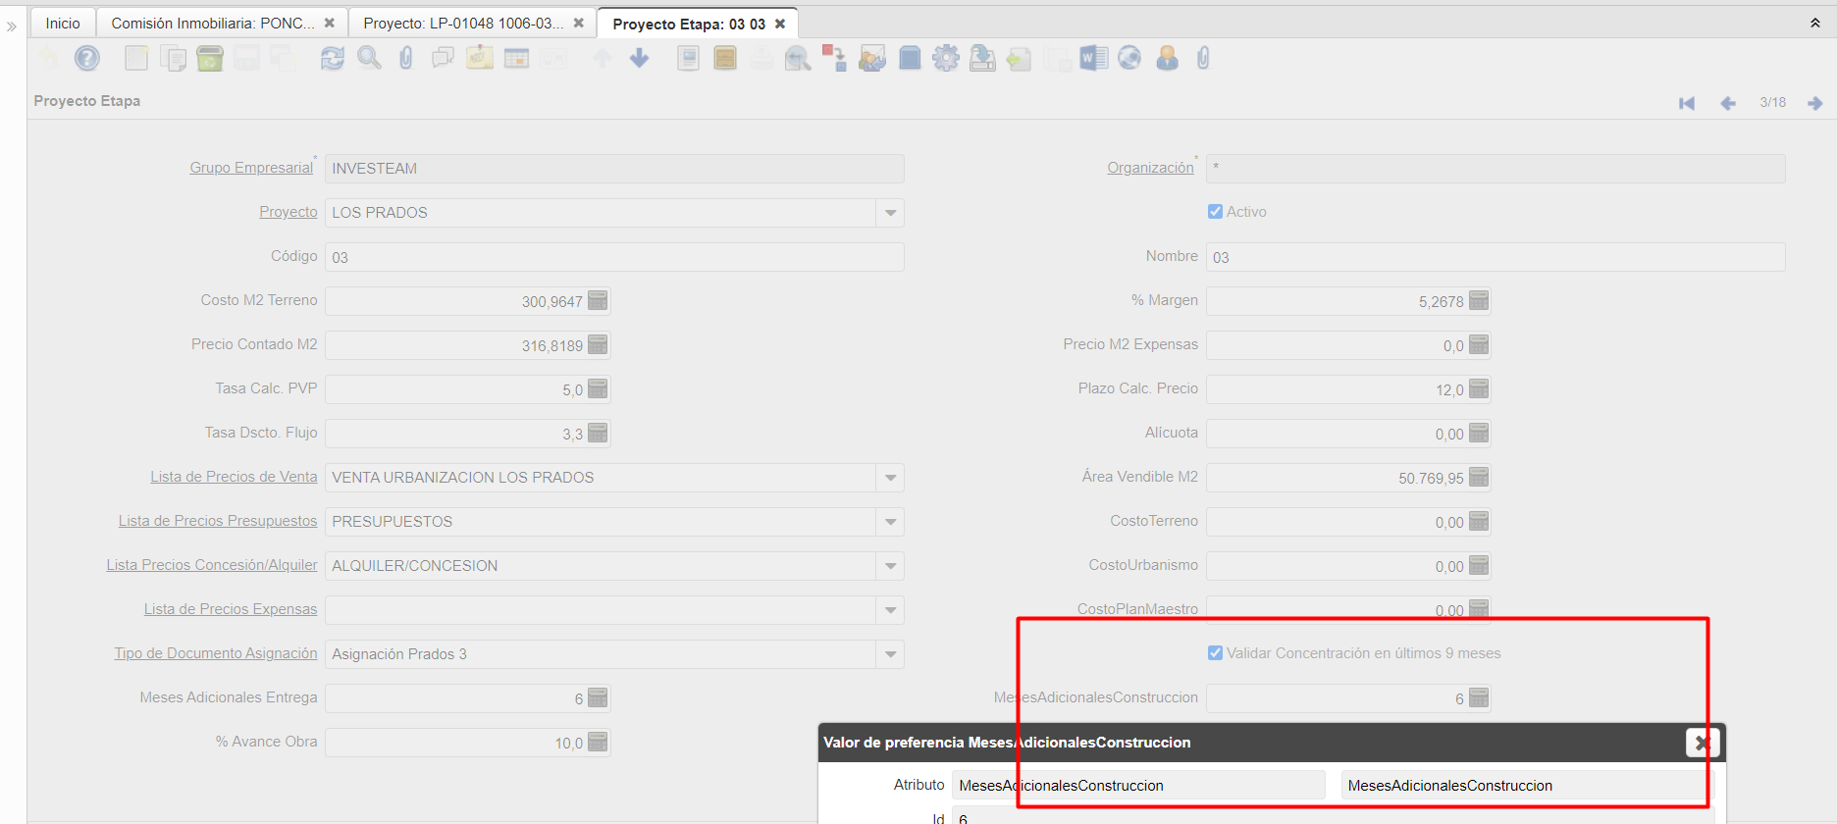Click the Word document export icon
Image resolution: width=1837 pixels, height=824 pixels.
1093,59
